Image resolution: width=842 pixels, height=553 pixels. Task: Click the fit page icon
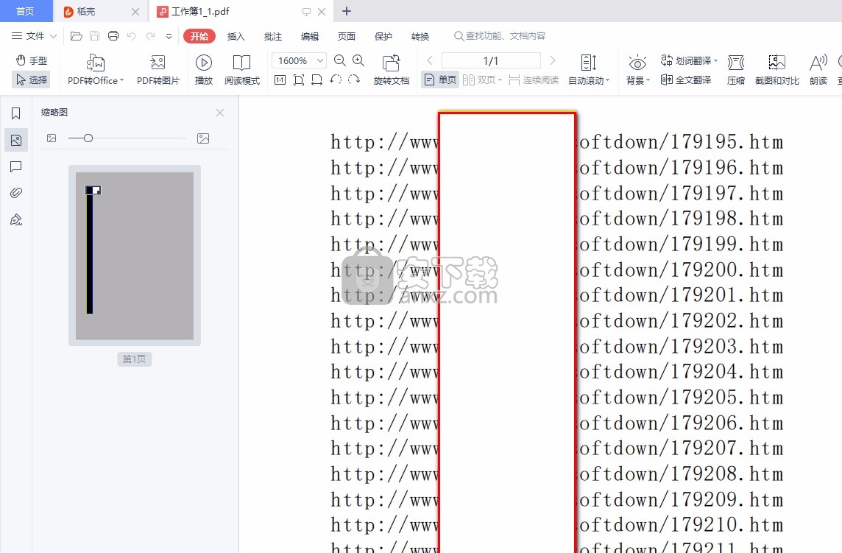click(299, 80)
